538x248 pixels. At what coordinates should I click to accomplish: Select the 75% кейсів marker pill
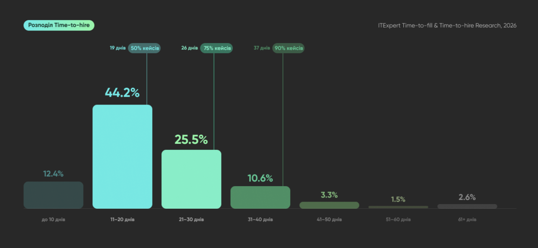click(217, 48)
